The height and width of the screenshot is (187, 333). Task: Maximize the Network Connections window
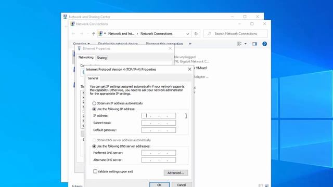click(252, 24)
